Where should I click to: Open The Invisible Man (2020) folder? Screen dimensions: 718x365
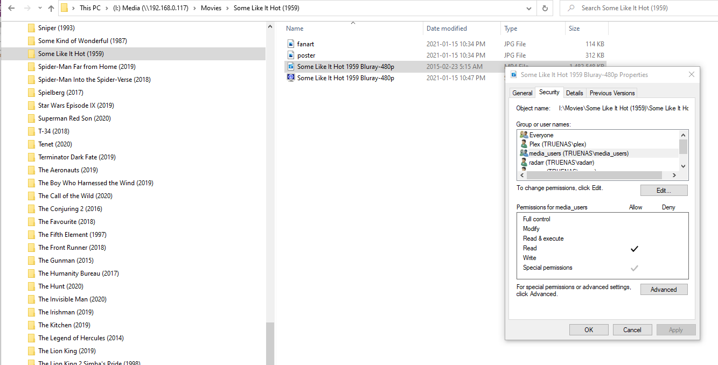(x=72, y=299)
